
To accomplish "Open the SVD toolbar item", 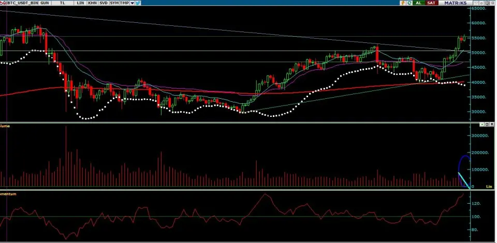I will pos(103,3).
